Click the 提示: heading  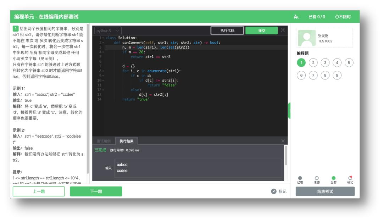[18, 172]
